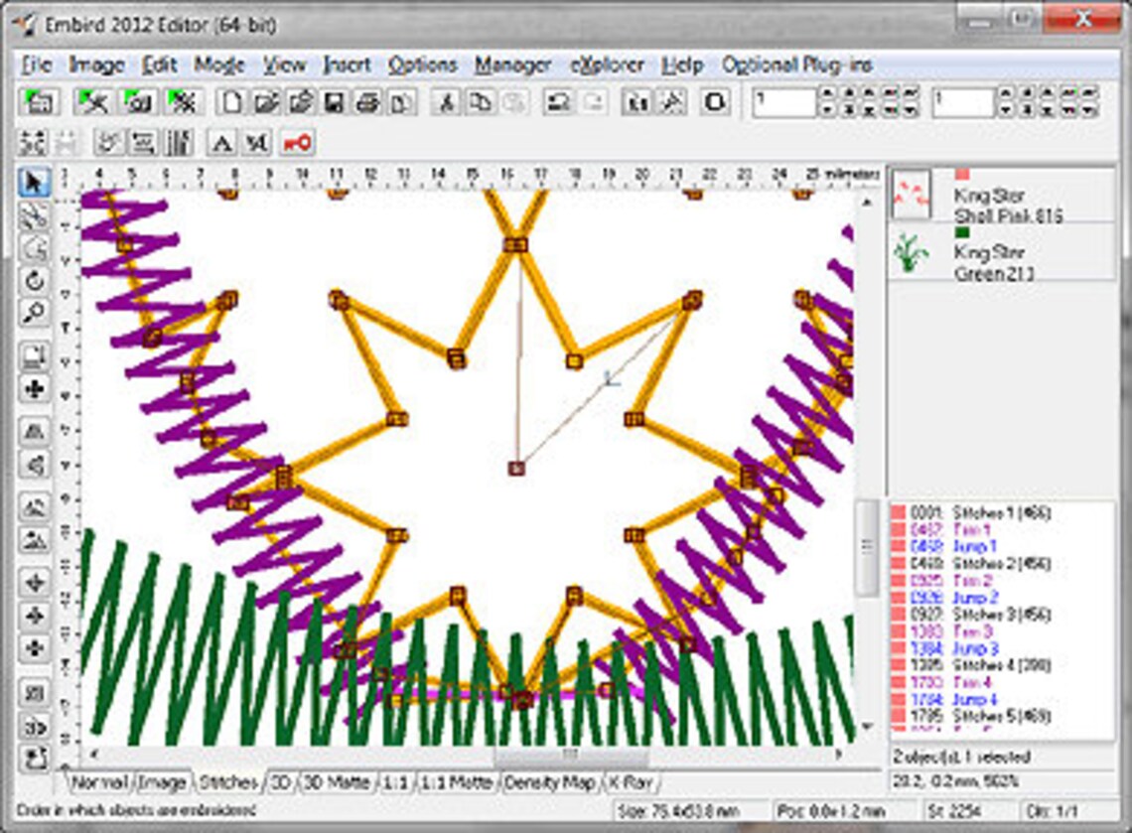Cut the selected stitches
Image resolution: width=1132 pixels, height=833 pixels.
pyautogui.click(x=449, y=101)
